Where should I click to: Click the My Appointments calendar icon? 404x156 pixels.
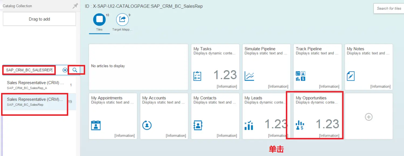(x=96, y=125)
